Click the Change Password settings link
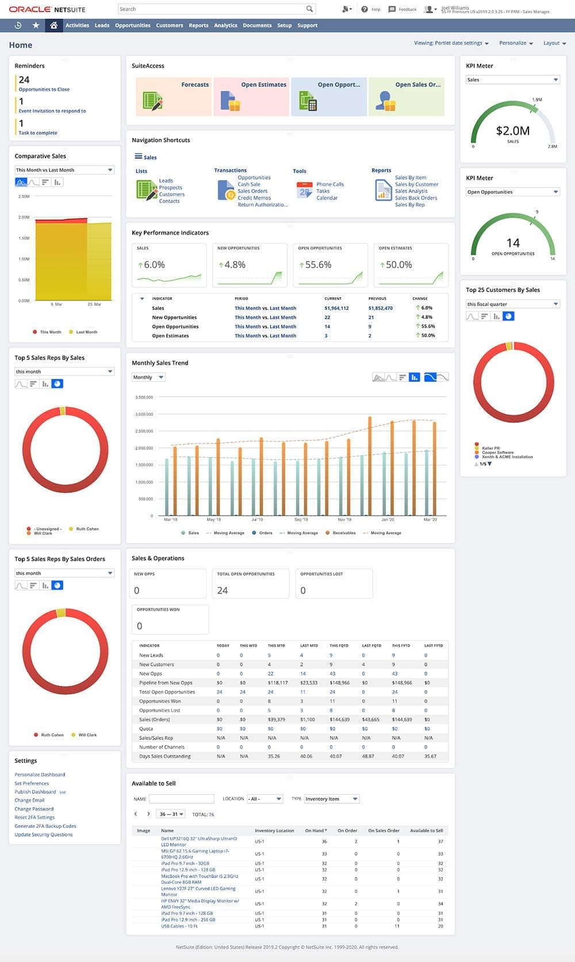Viewport: 575px width, 962px height. 34,809
